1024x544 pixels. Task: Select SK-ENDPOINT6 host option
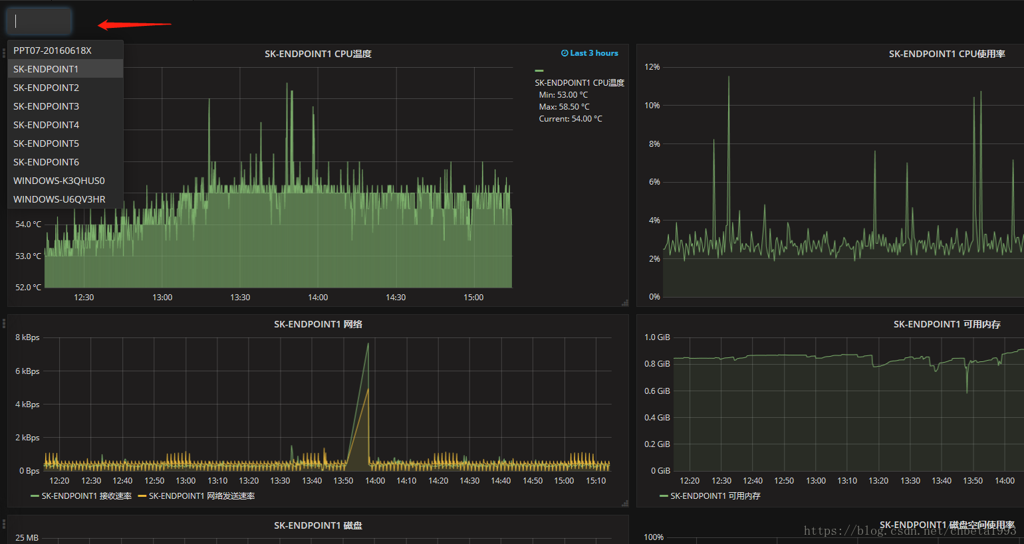pos(65,162)
